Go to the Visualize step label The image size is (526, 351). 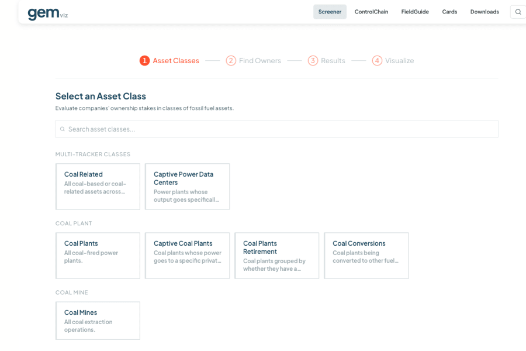click(x=400, y=61)
